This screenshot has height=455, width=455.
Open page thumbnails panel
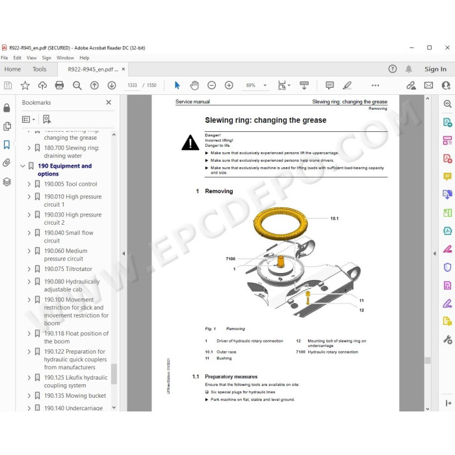pyautogui.click(x=6, y=126)
